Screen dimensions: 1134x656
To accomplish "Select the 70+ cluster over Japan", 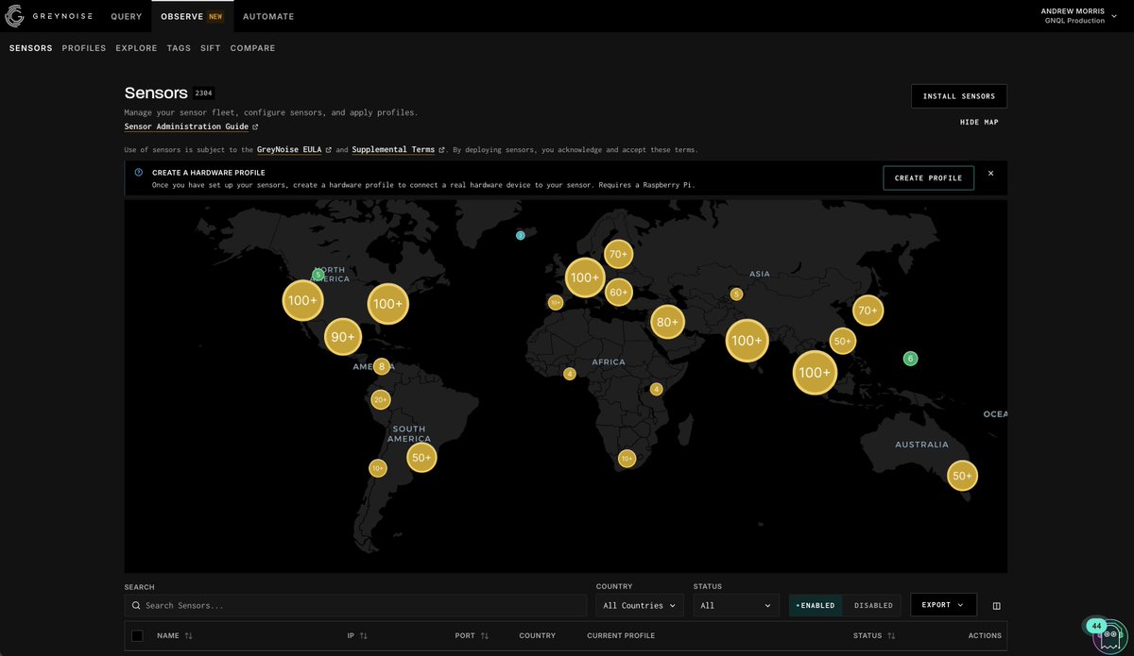I will tap(868, 311).
